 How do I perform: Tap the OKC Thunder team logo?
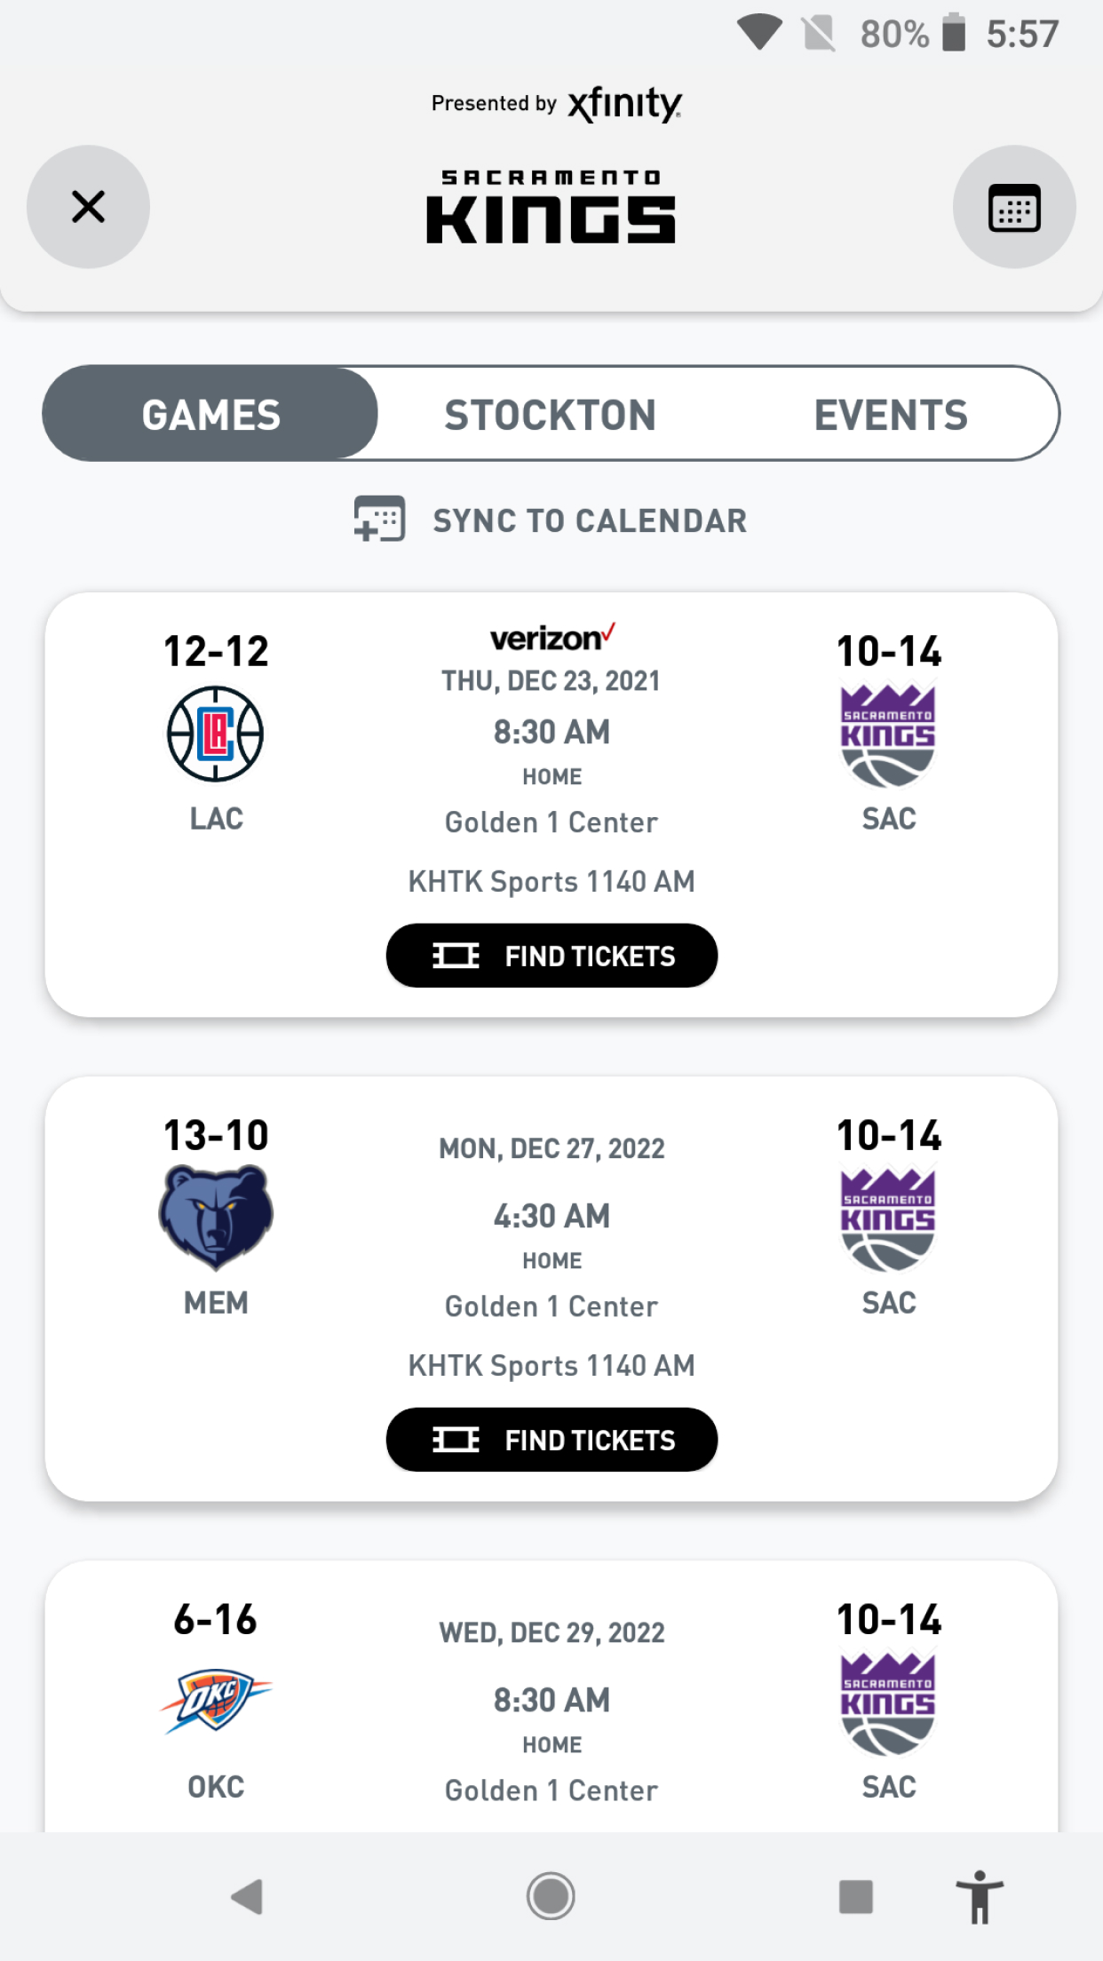(x=216, y=1699)
